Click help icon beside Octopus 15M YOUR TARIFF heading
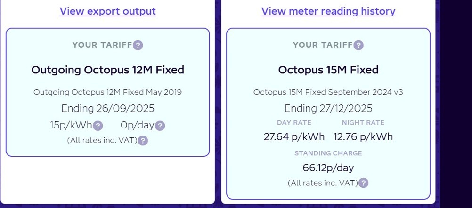 358,45
